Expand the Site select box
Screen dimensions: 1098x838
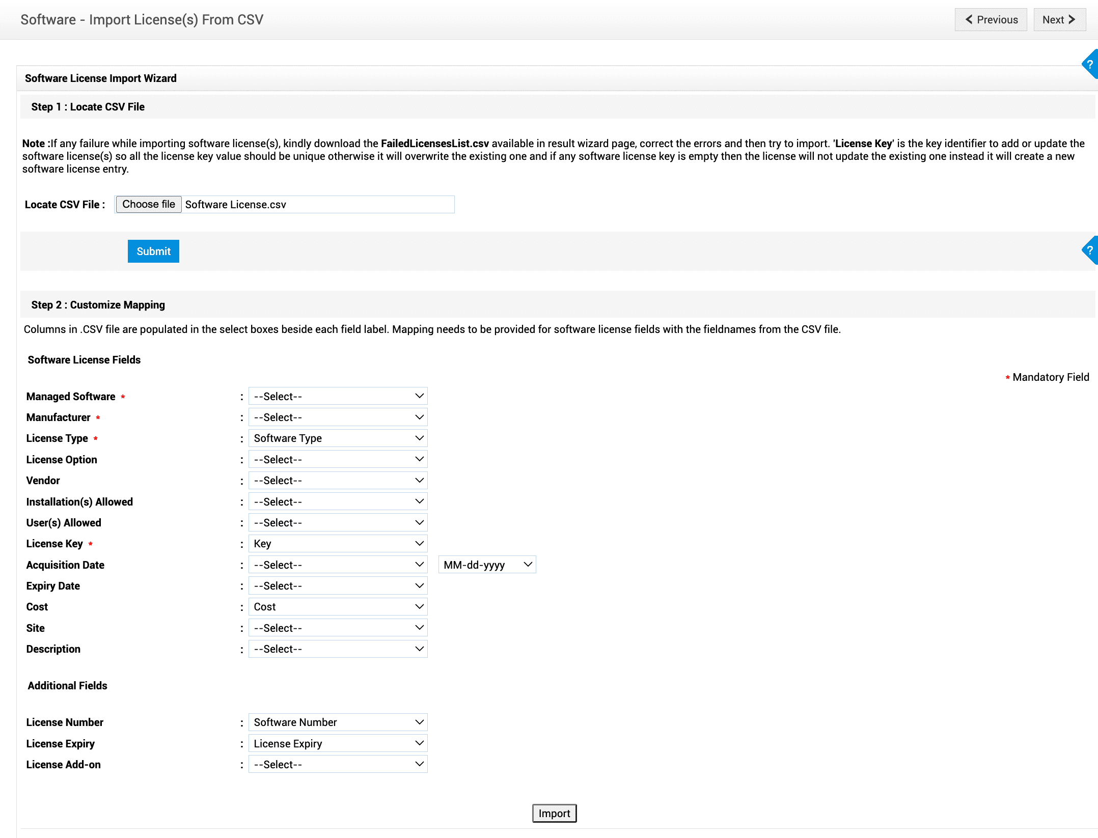338,628
